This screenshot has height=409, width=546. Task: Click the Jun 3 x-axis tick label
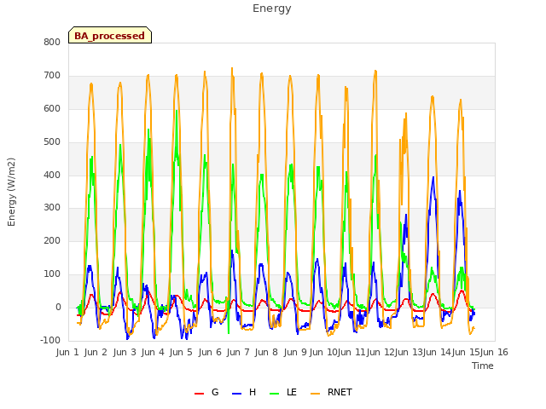125,352
